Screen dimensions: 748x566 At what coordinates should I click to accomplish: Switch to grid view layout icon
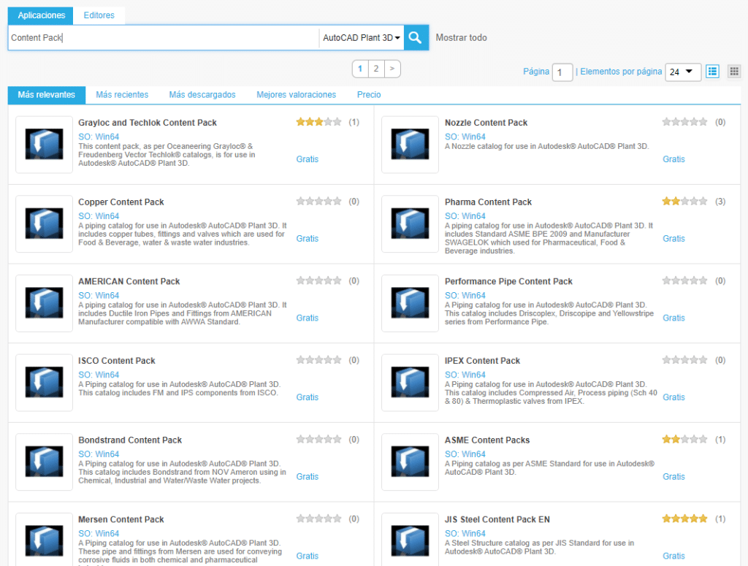(x=734, y=72)
